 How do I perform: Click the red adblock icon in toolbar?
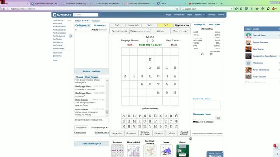pos(273,9)
